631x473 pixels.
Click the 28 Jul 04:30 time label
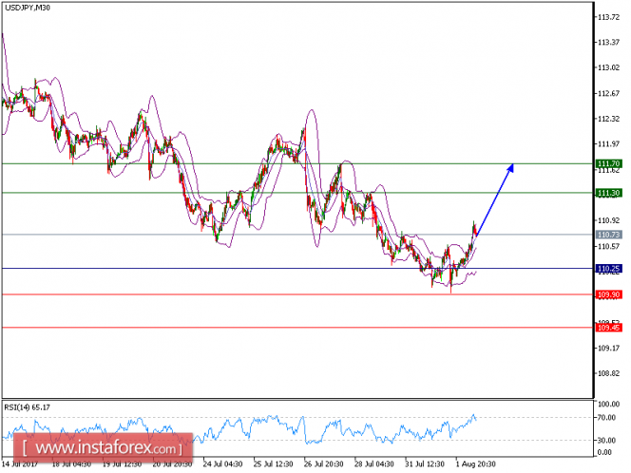(x=374, y=464)
